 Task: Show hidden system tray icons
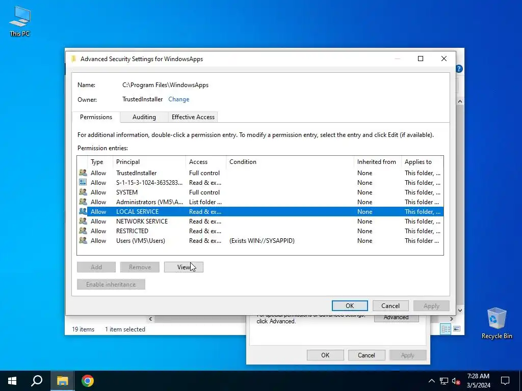point(431,381)
